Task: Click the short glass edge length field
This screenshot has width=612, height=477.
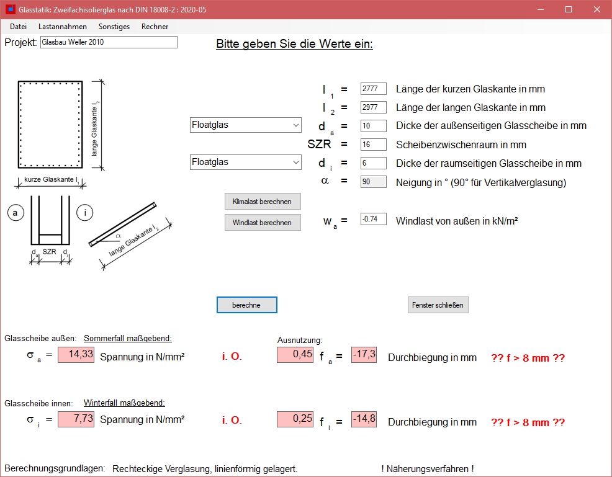Action: click(x=374, y=89)
